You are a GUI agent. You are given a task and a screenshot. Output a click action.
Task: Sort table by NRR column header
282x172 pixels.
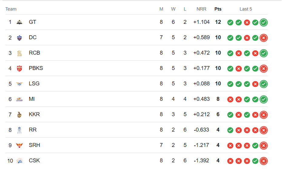point(201,9)
